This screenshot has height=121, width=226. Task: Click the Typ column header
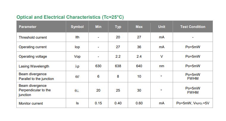click(x=118, y=27)
